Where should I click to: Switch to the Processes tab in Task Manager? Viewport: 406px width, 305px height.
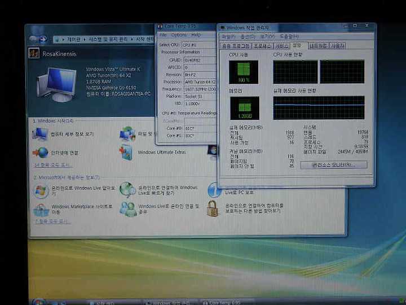[x=262, y=46]
